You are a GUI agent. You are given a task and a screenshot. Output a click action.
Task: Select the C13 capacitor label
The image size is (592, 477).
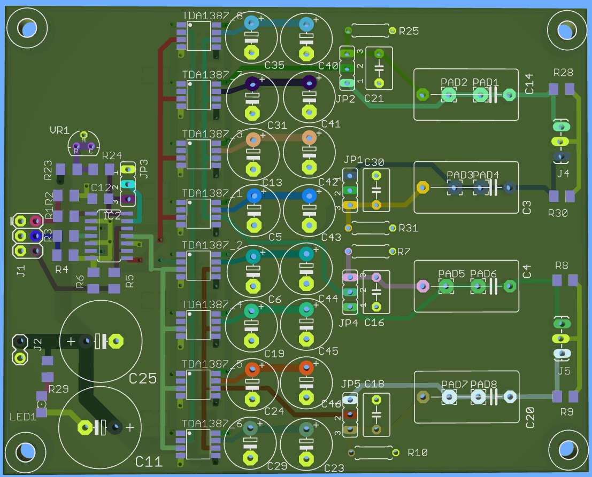tap(272, 183)
